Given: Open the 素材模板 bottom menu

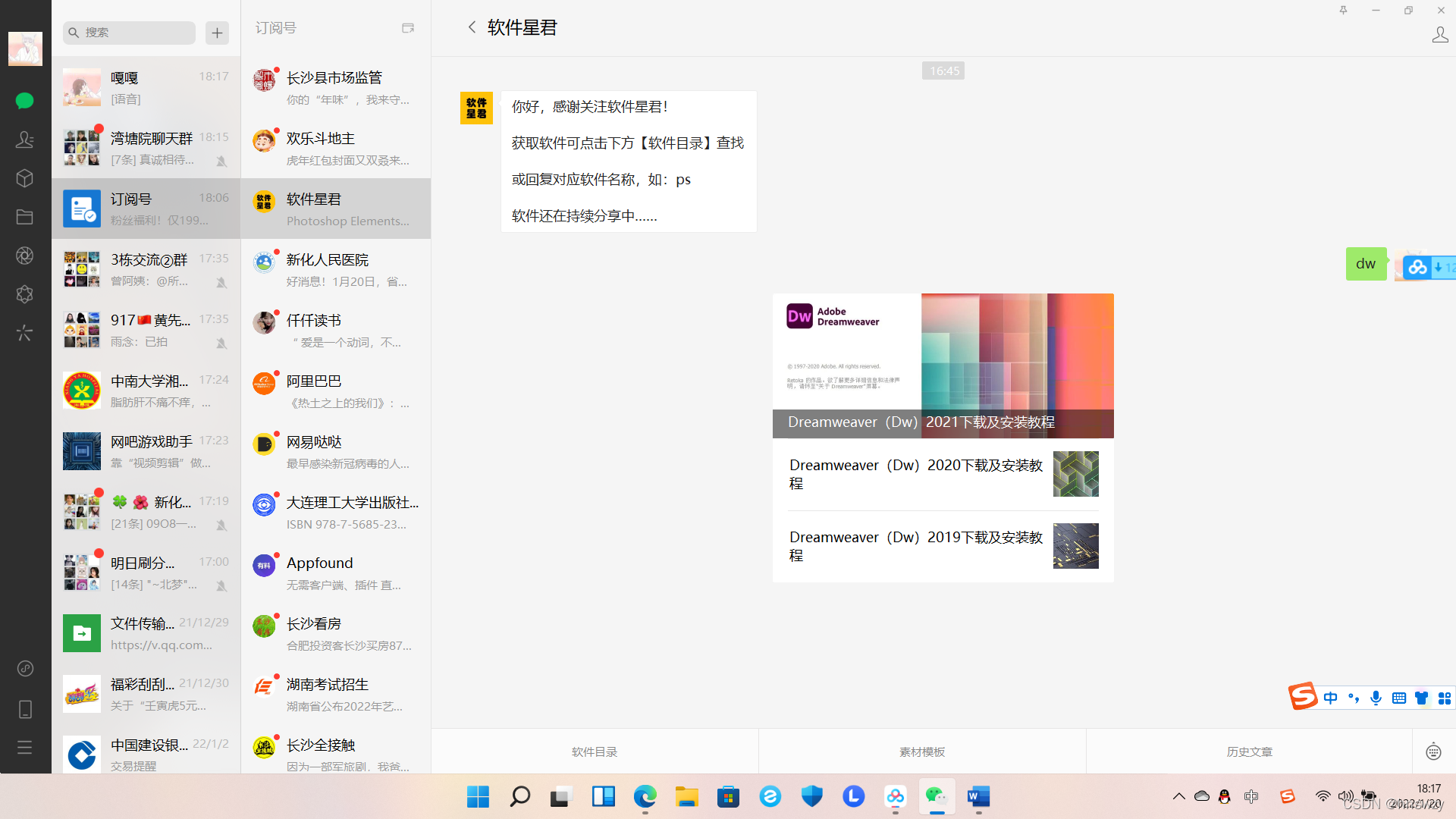Looking at the screenshot, I should click(x=922, y=752).
